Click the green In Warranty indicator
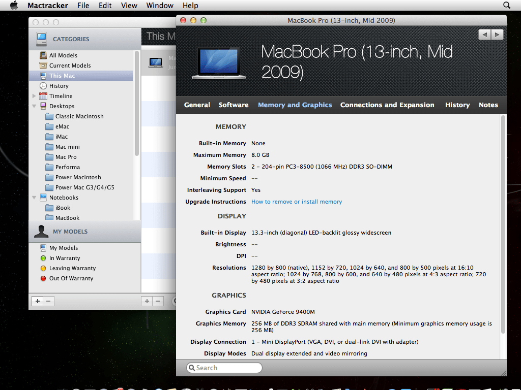Image resolution: width=521 pixels, height=390 pixels. 43,258
